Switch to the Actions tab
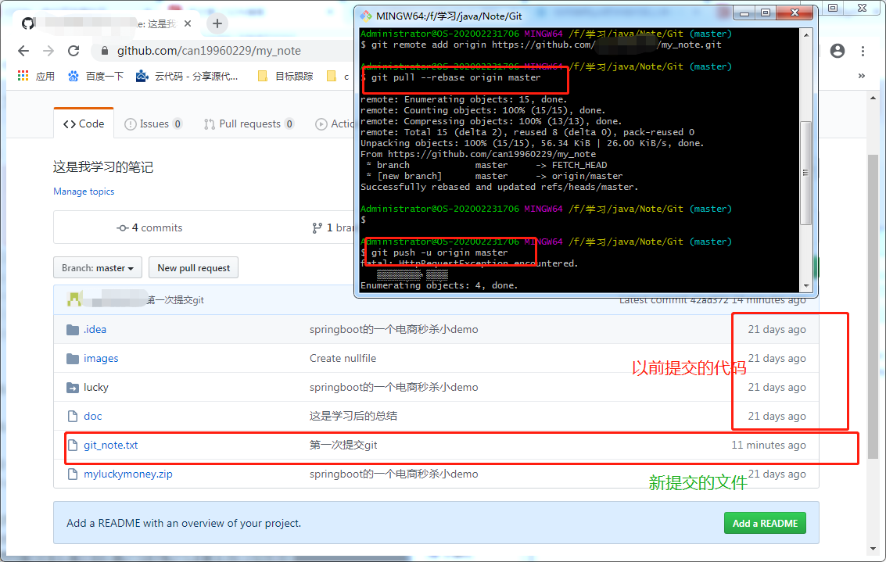 [335, 123]
